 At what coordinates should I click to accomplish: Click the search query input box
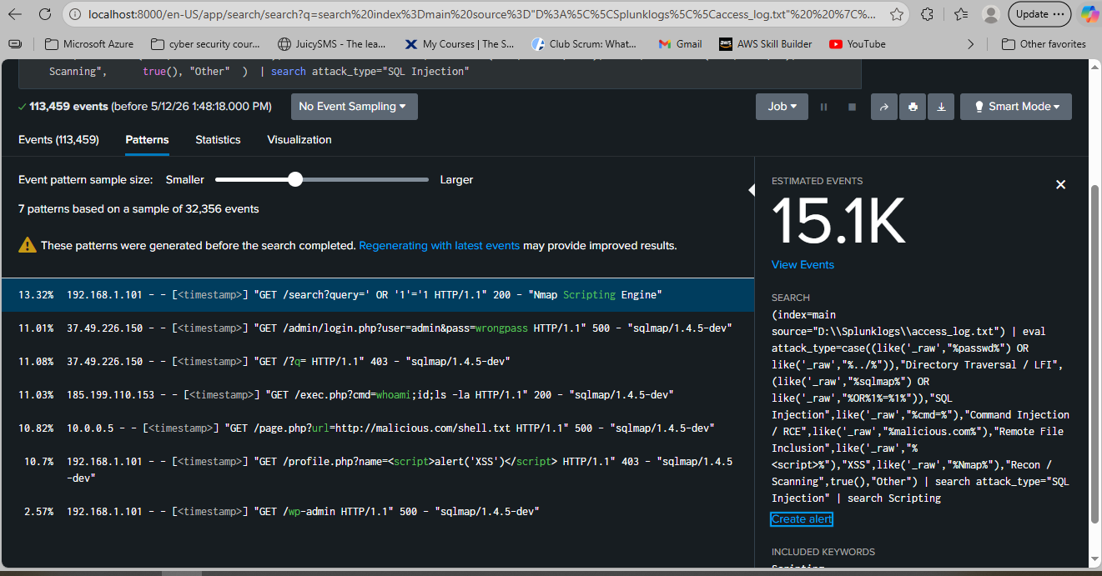(440, 73)
